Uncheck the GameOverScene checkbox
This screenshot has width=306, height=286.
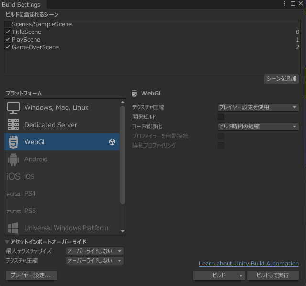click(x=8, y=47)
